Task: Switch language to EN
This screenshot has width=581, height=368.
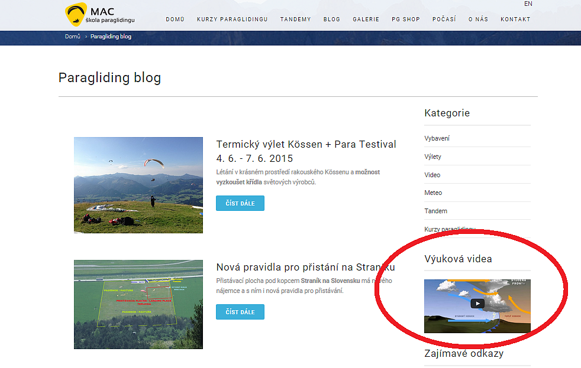Action: [x=528, y=4]
